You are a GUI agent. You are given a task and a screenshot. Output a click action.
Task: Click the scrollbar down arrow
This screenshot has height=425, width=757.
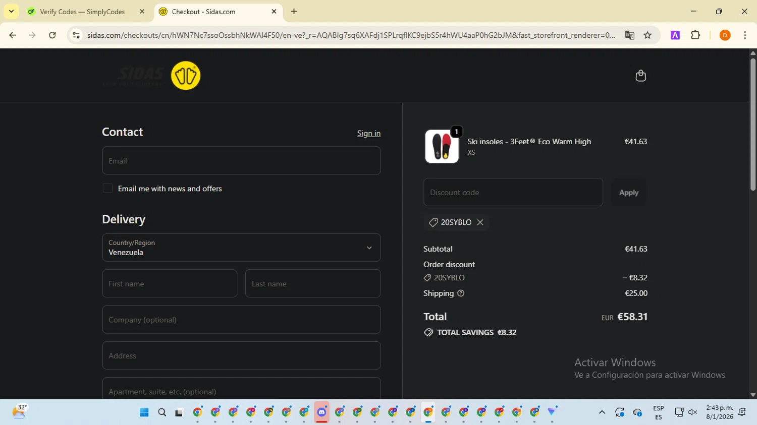[752, 395]
